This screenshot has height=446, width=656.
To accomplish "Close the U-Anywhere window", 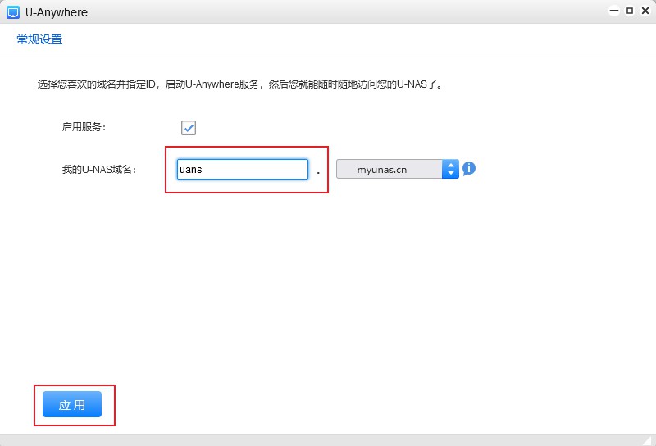I will 645,11.
